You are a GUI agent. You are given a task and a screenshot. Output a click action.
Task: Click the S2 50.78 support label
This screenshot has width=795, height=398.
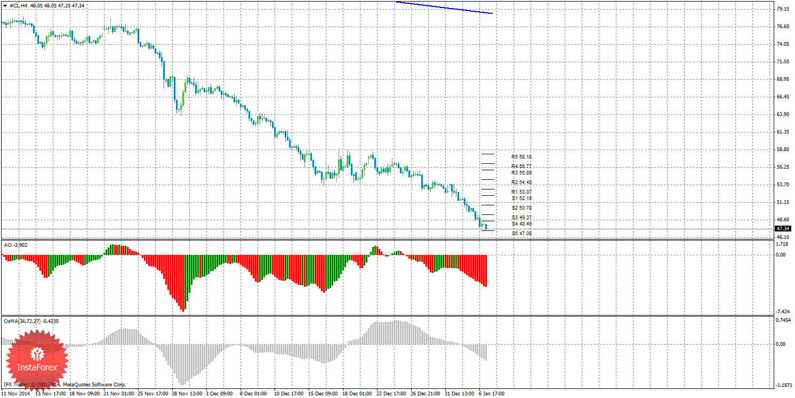click(x=521, y=208)
